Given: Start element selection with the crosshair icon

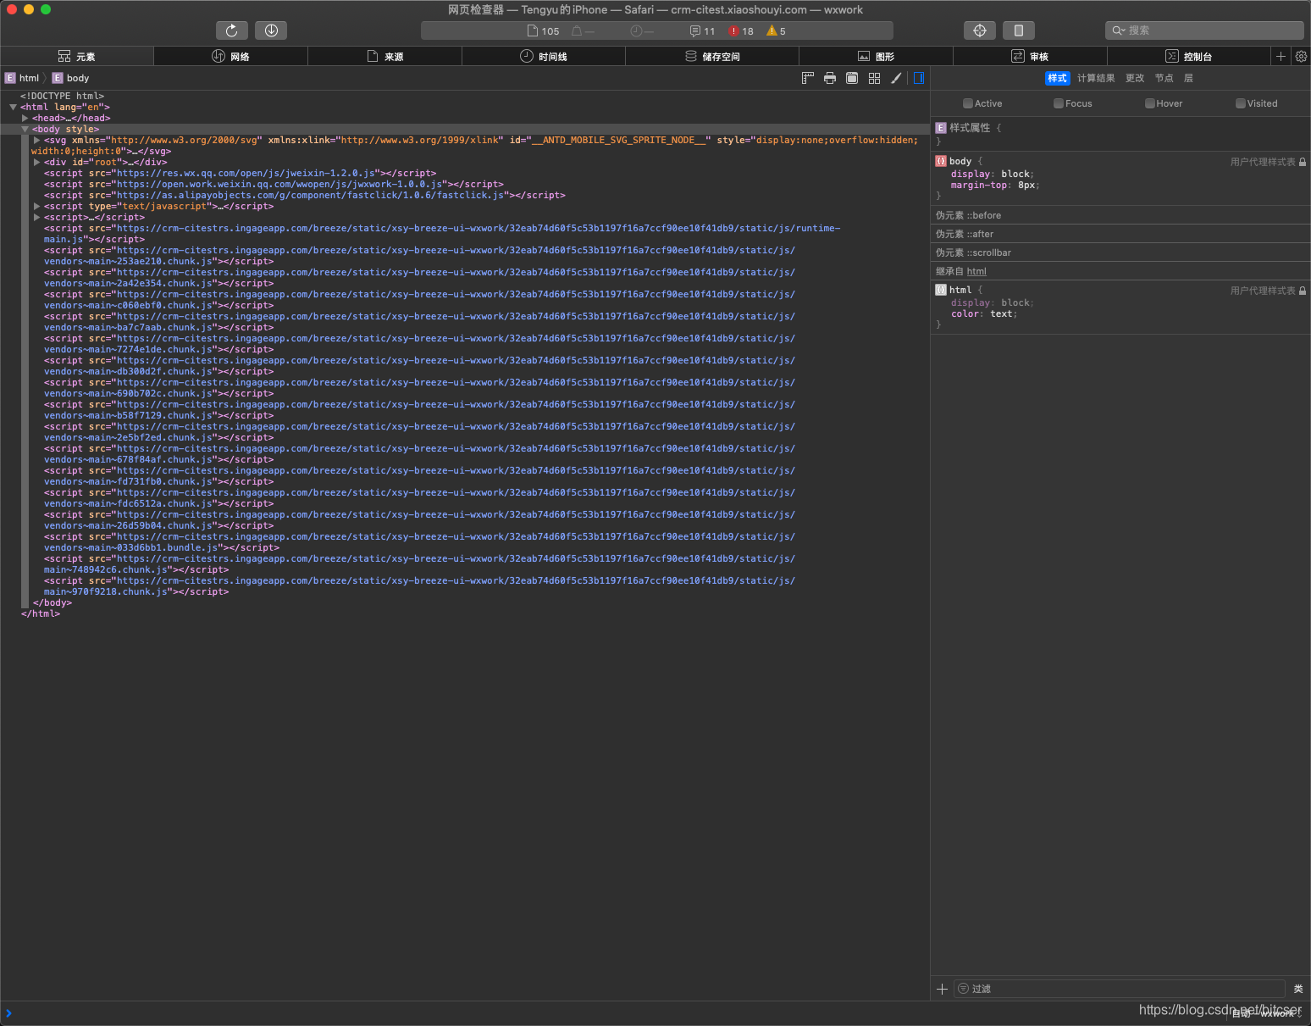Looking at the screenshot, I should [x=980, y=31].
